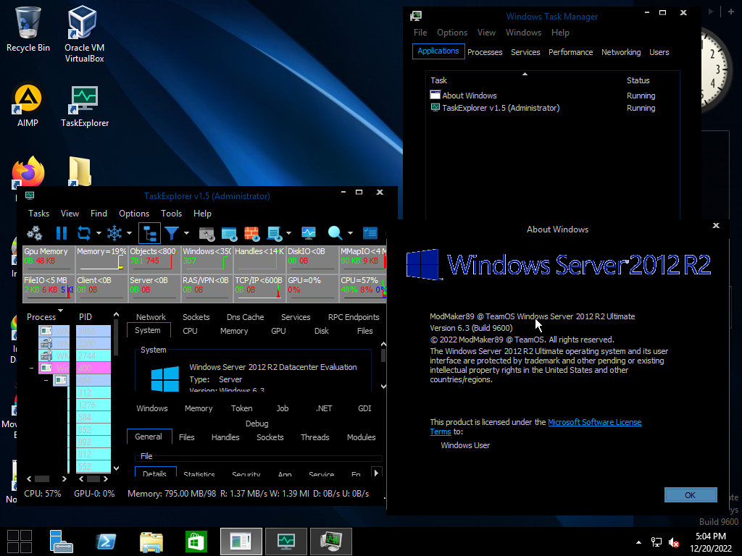Click tab-scroll right arrow after Service tab
The width and height of the screenshot is (742, 556).
(x=376, y=472)
